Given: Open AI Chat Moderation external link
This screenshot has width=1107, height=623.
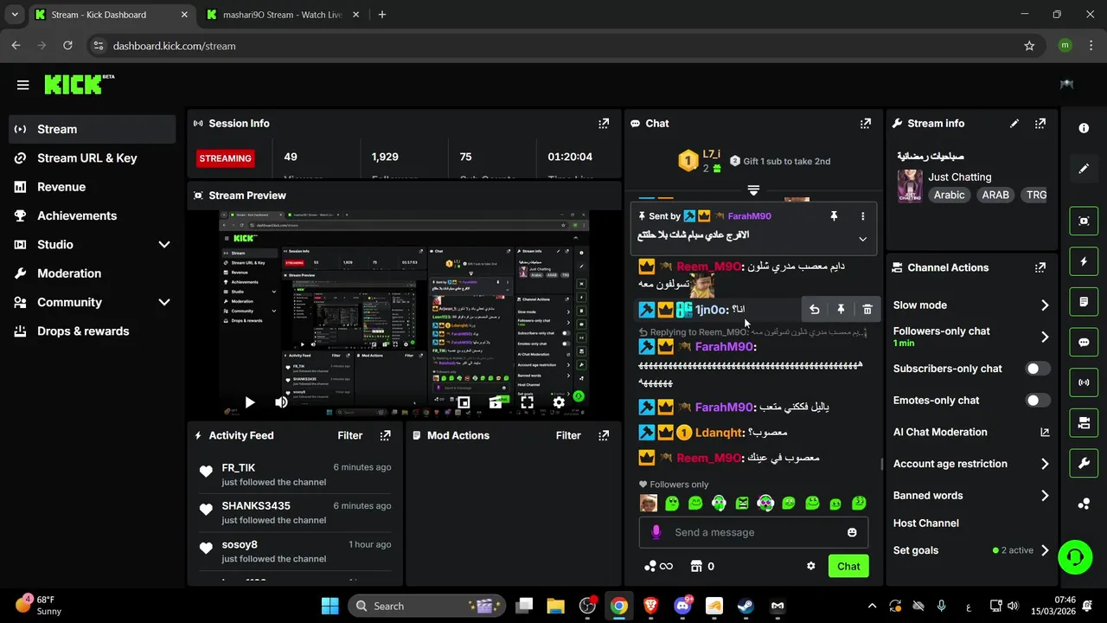Looking at the screenshot, I should point(1045,433).
